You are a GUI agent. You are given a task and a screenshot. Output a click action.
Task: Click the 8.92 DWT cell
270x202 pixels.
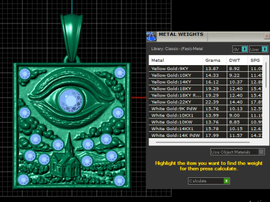point(237,68)
